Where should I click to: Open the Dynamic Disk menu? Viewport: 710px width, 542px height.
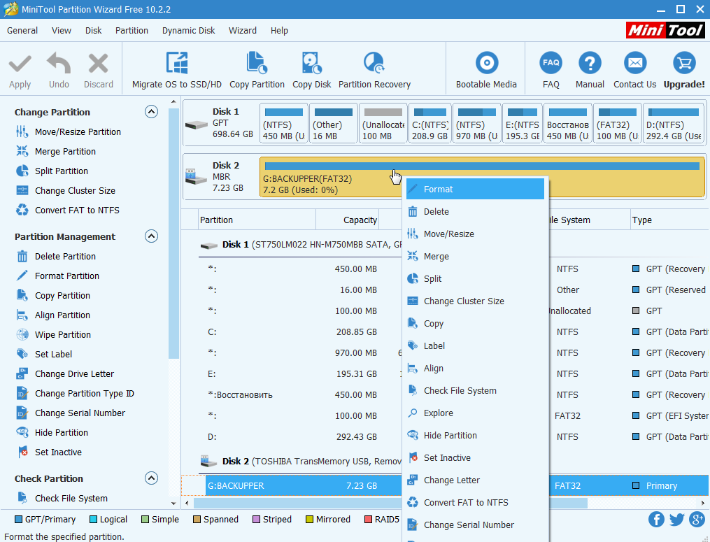coord(188,31)
